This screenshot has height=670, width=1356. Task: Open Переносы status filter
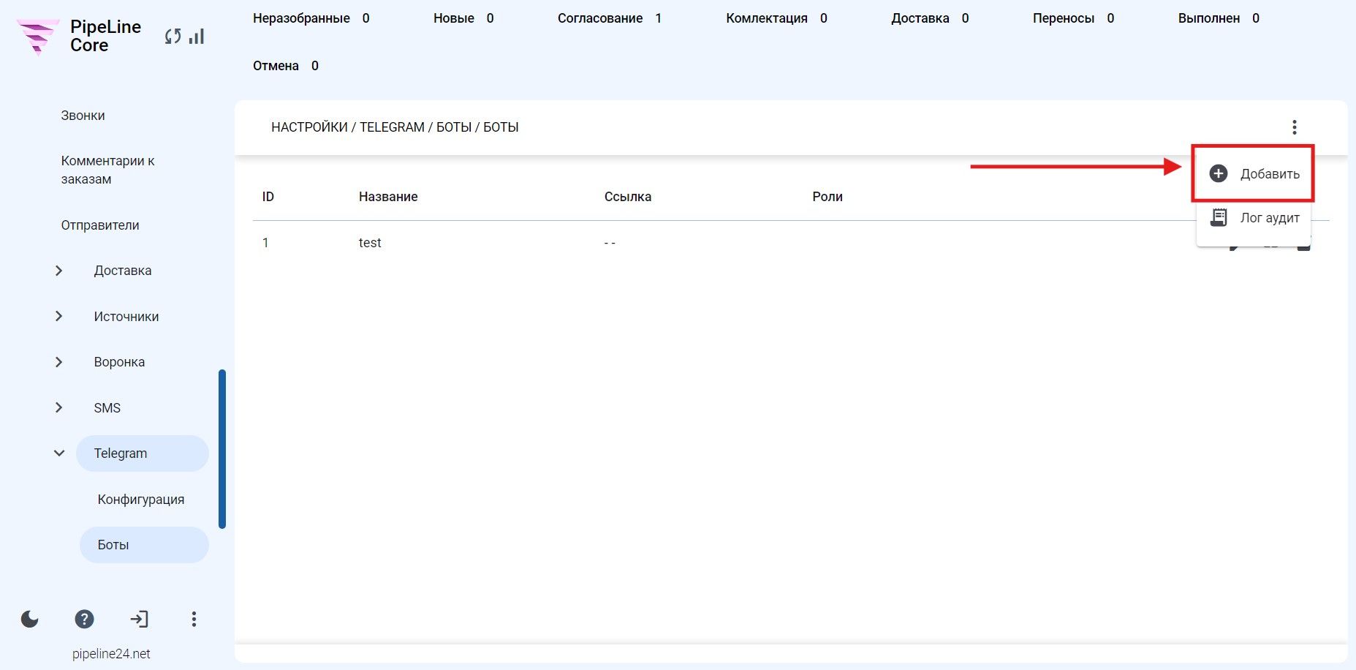tap(1073, 18)
